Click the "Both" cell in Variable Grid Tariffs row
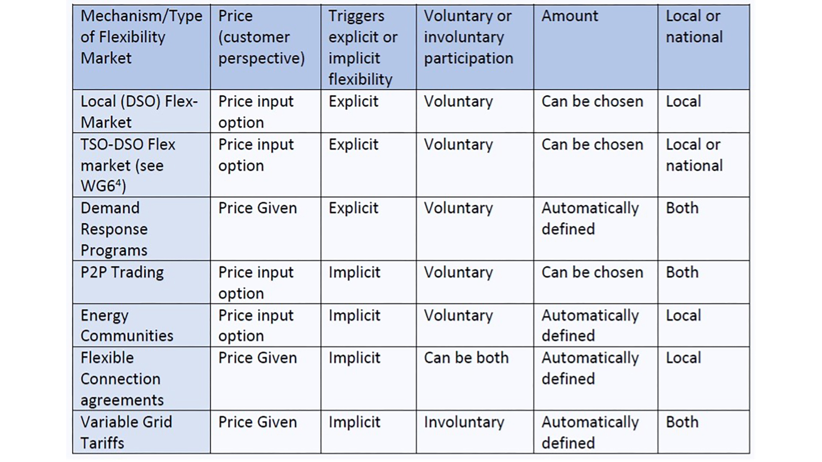Screen dimensions: 822x462 [x=682, y=422]
